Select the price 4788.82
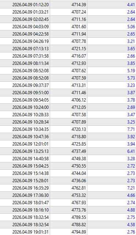The width and height of the screenshot is (136, 235). coord(79,225)
